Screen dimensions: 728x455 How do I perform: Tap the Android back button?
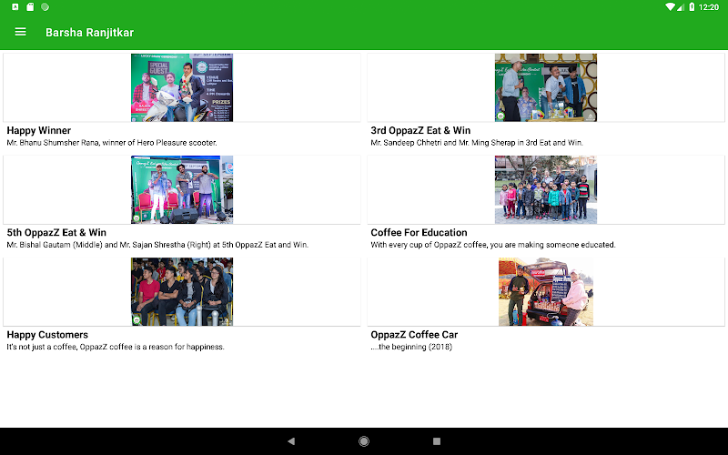pyautogui.click(x=291, y=441)
